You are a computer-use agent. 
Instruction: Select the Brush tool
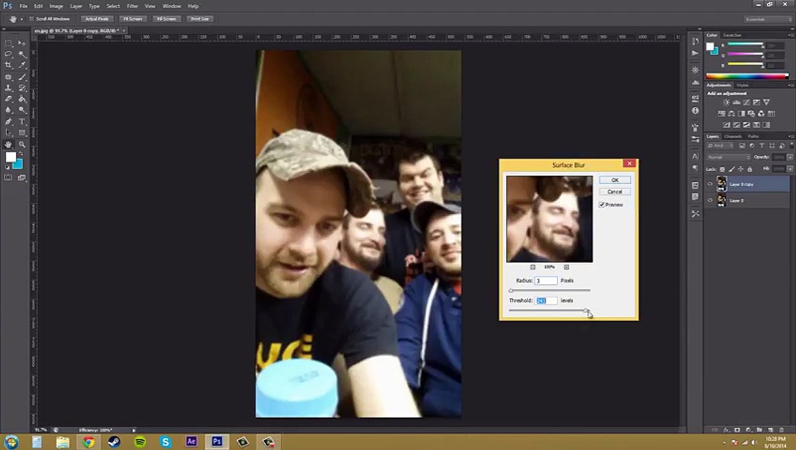point(22,77)
